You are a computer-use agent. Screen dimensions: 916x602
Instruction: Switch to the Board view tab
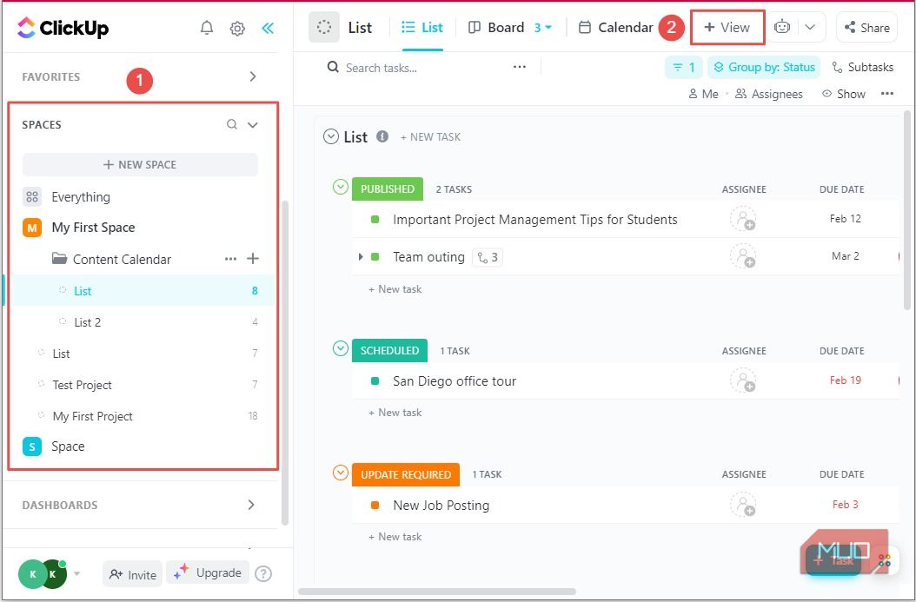(x=497, y=28)
